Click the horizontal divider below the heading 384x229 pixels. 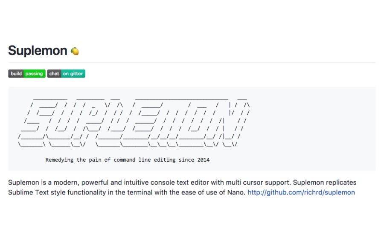192,63
